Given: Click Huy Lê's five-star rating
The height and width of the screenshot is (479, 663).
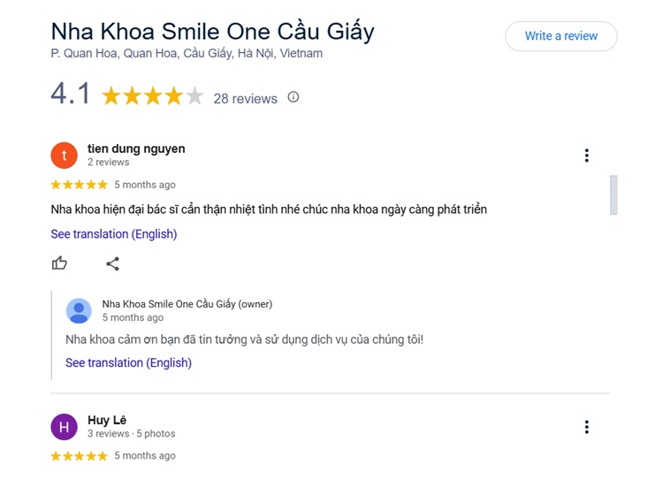Looking at the screenshot, I should pos(79,456).
